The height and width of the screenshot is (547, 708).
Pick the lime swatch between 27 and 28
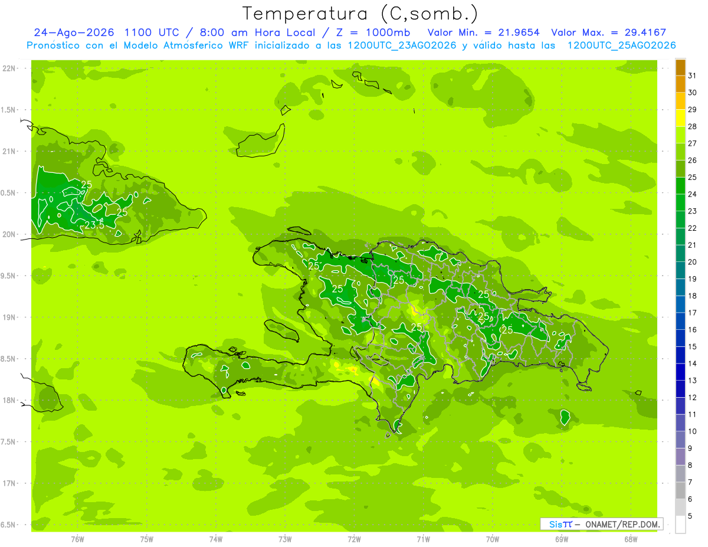coord(680,135)
